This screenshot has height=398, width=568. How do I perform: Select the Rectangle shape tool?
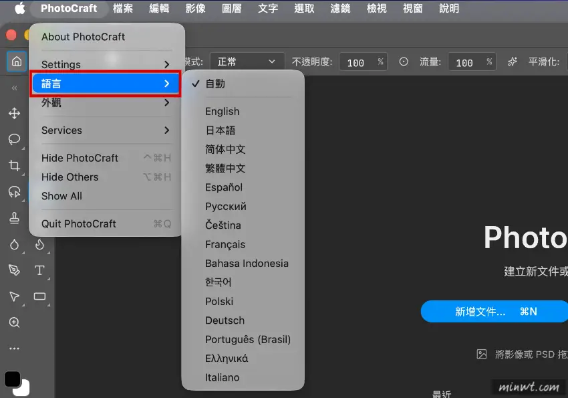[x=39, y=296]
